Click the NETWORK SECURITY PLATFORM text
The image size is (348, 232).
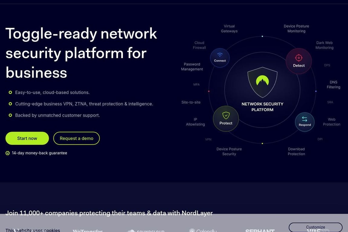click(262, 107)
